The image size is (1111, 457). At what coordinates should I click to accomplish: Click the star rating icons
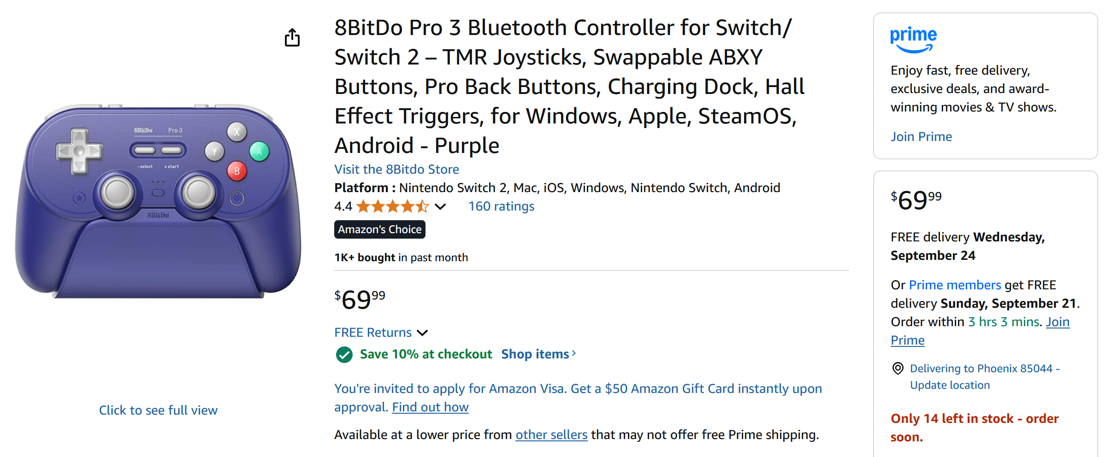point(393,206)
